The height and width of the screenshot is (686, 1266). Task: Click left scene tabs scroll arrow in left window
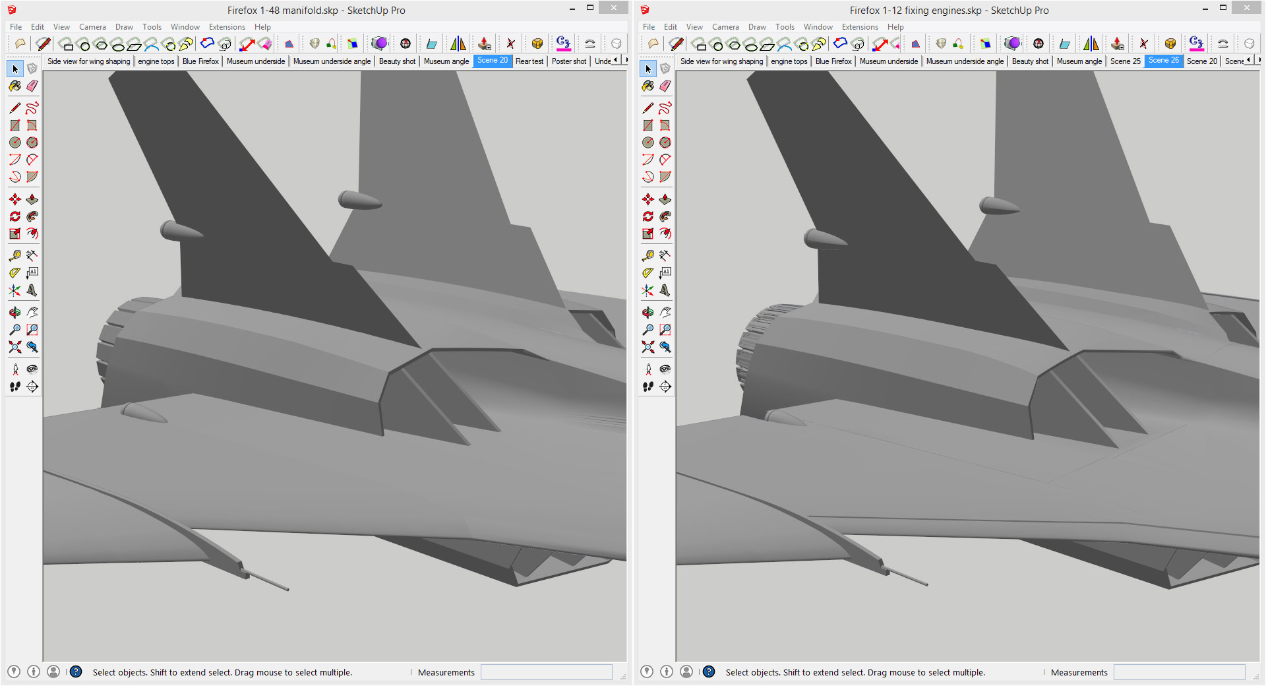(616, 60)
